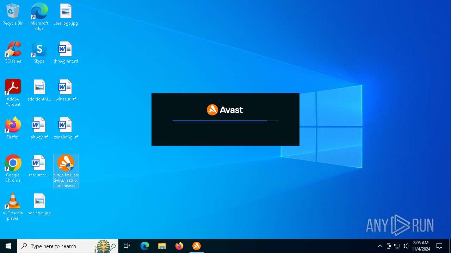Viewport: 451px width, 253px height.
Task: Open Task View on the taskbar
Action: coord(127,246)
